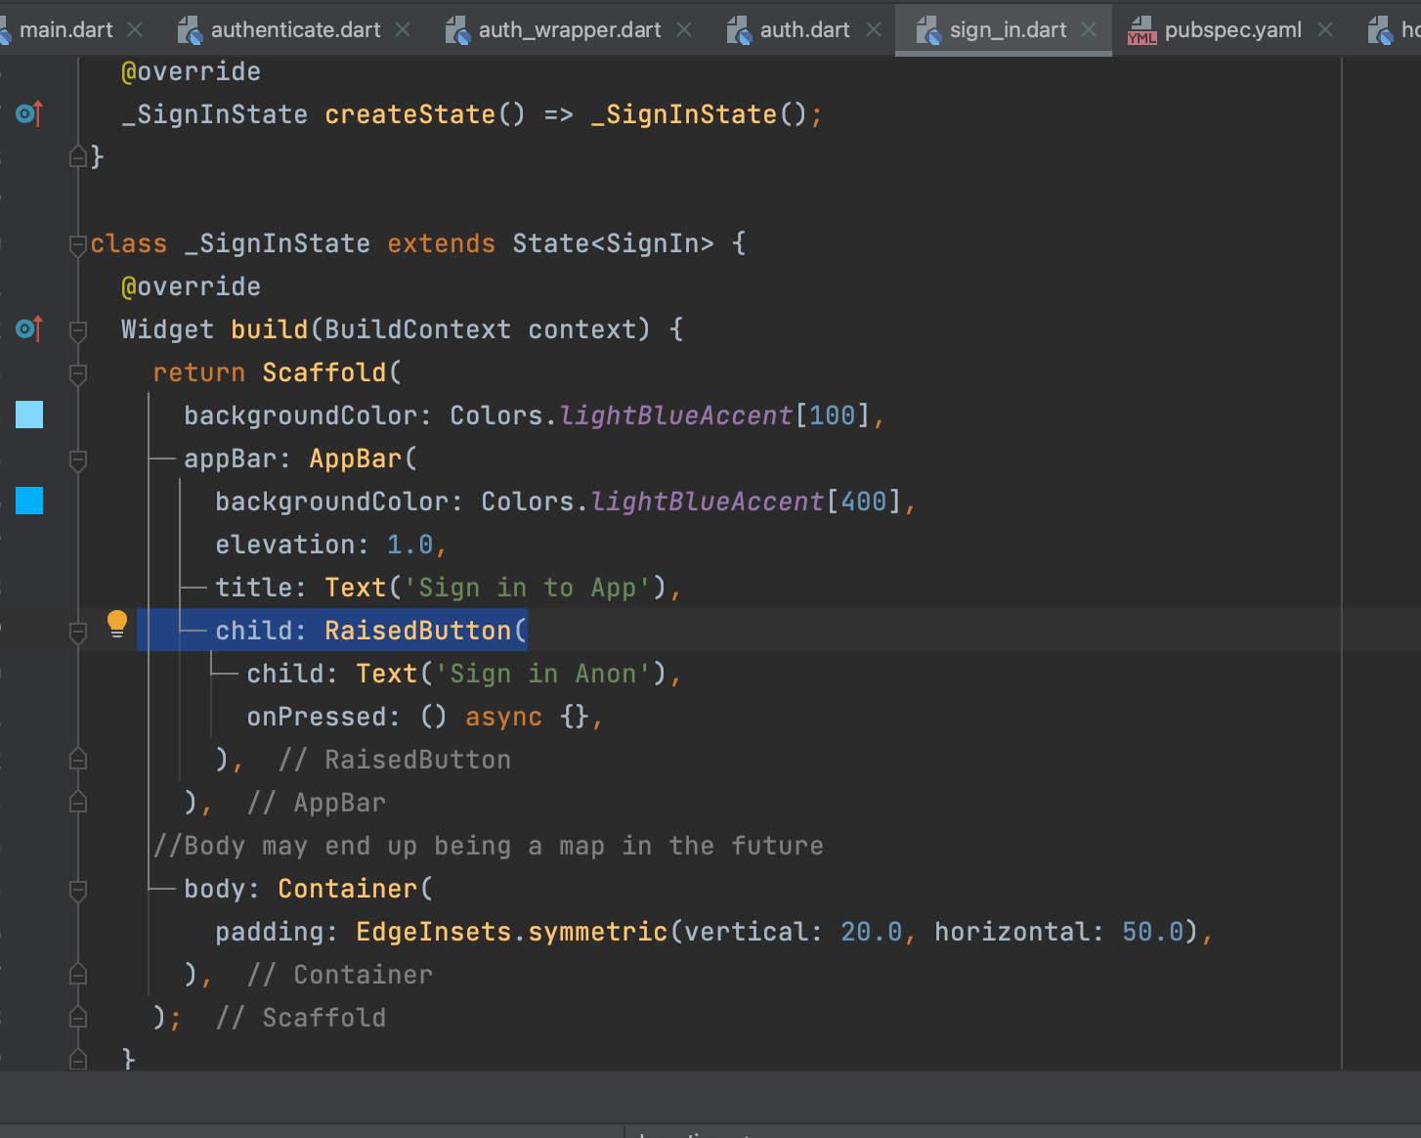Close the pubspec.yaml tab
The width and height of the screenshot is (1421, 1138).
1325,30
